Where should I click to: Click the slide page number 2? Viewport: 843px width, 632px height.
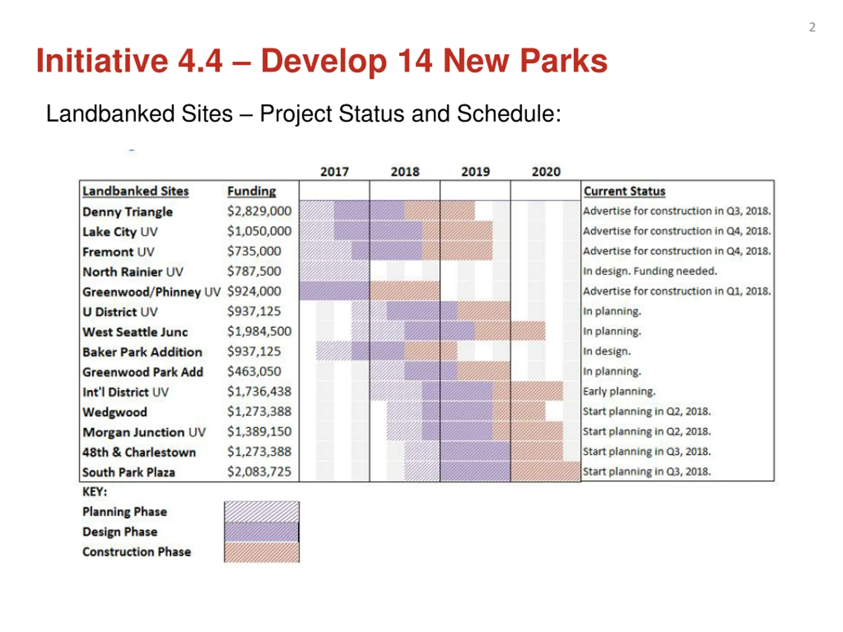812,27
